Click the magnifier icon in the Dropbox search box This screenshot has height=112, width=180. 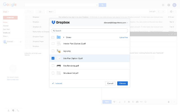pos(54,31)
